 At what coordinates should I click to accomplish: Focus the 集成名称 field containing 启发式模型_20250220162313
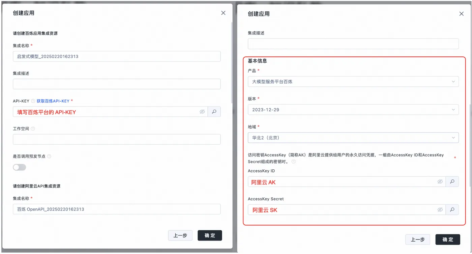117,56
